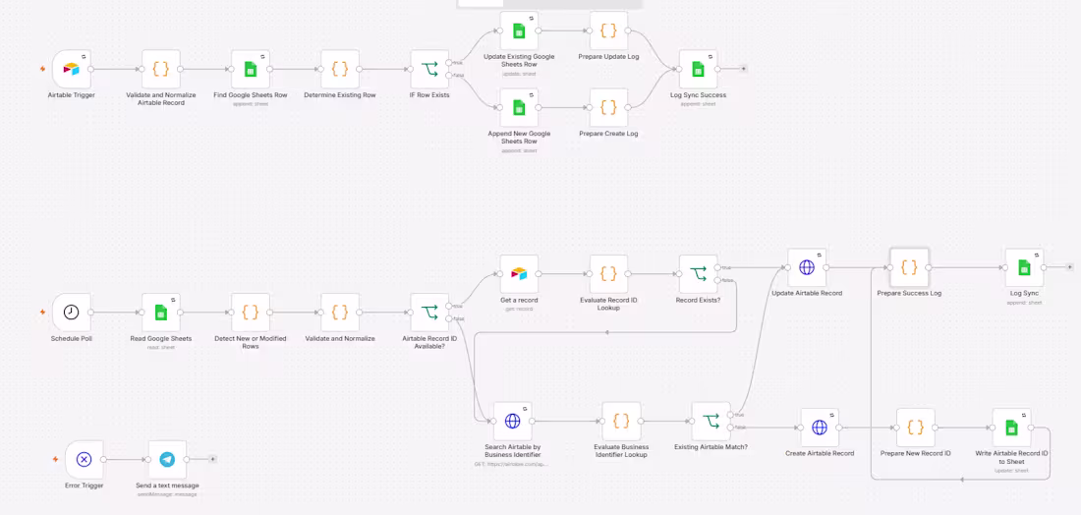Viewport: 1081px width, 515px height.
Task: Open Update Existing Google Sheets Row node
Action: [x=519, y=30]
